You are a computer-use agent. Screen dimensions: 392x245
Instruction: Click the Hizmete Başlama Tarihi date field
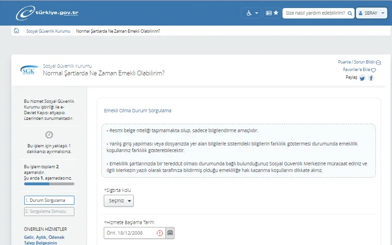[x=135, y=233]
